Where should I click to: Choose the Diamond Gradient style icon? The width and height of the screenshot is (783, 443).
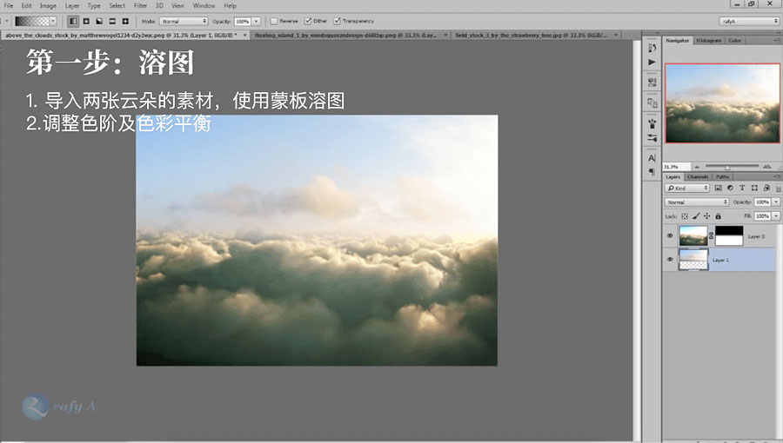point(125,20)
